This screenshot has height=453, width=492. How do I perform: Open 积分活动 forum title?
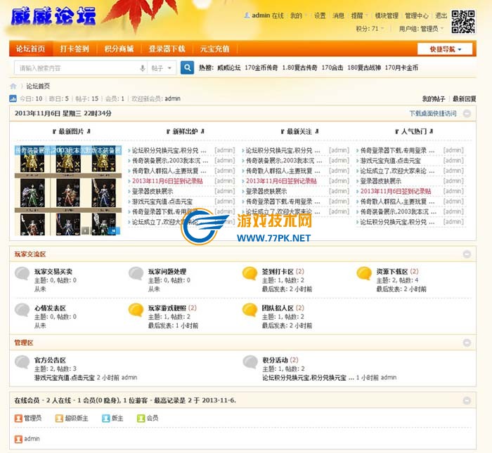275,360
